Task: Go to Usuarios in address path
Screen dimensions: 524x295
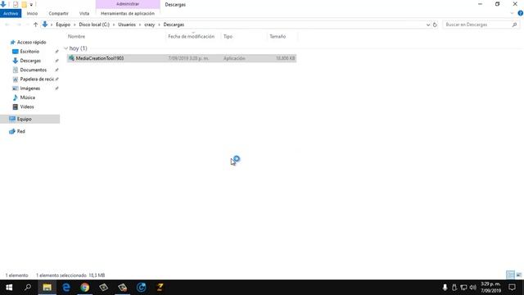Action: click(127, 25)
